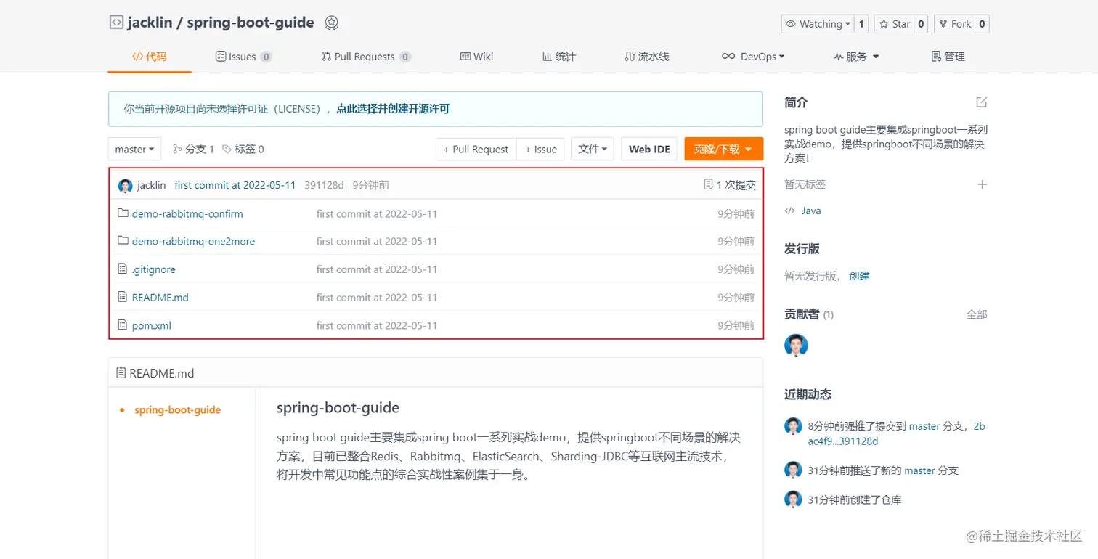Viewport: 1098px width, 559px height.
Task: Open the 文件 dropdown
Action: pyautogui.click(x=593, y=149)
